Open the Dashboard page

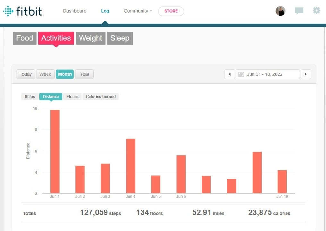coord(74,11)
